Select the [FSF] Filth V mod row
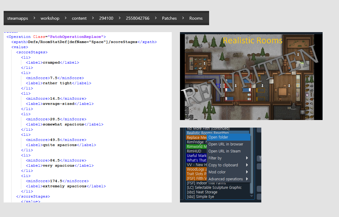Screen dimensions: 339x217 (x=197, y=178)
